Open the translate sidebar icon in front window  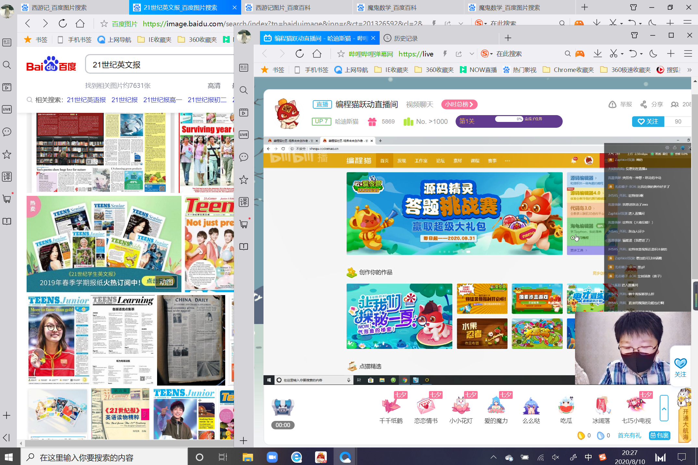244,202
